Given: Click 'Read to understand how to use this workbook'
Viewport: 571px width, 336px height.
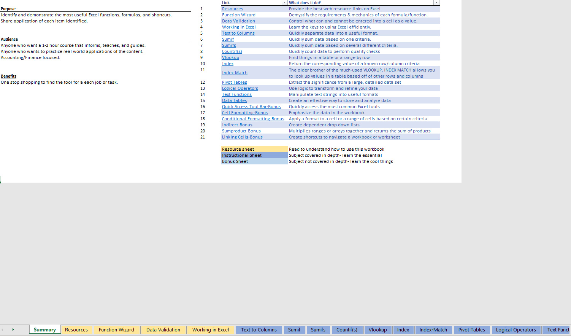Looking at the screenshot, I should [x=336, y=149].
